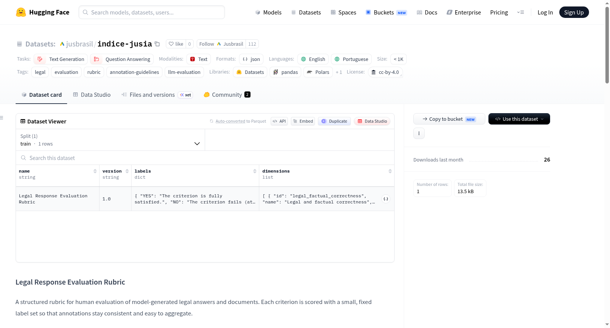Sort by the labels column

tap(255, 171)
